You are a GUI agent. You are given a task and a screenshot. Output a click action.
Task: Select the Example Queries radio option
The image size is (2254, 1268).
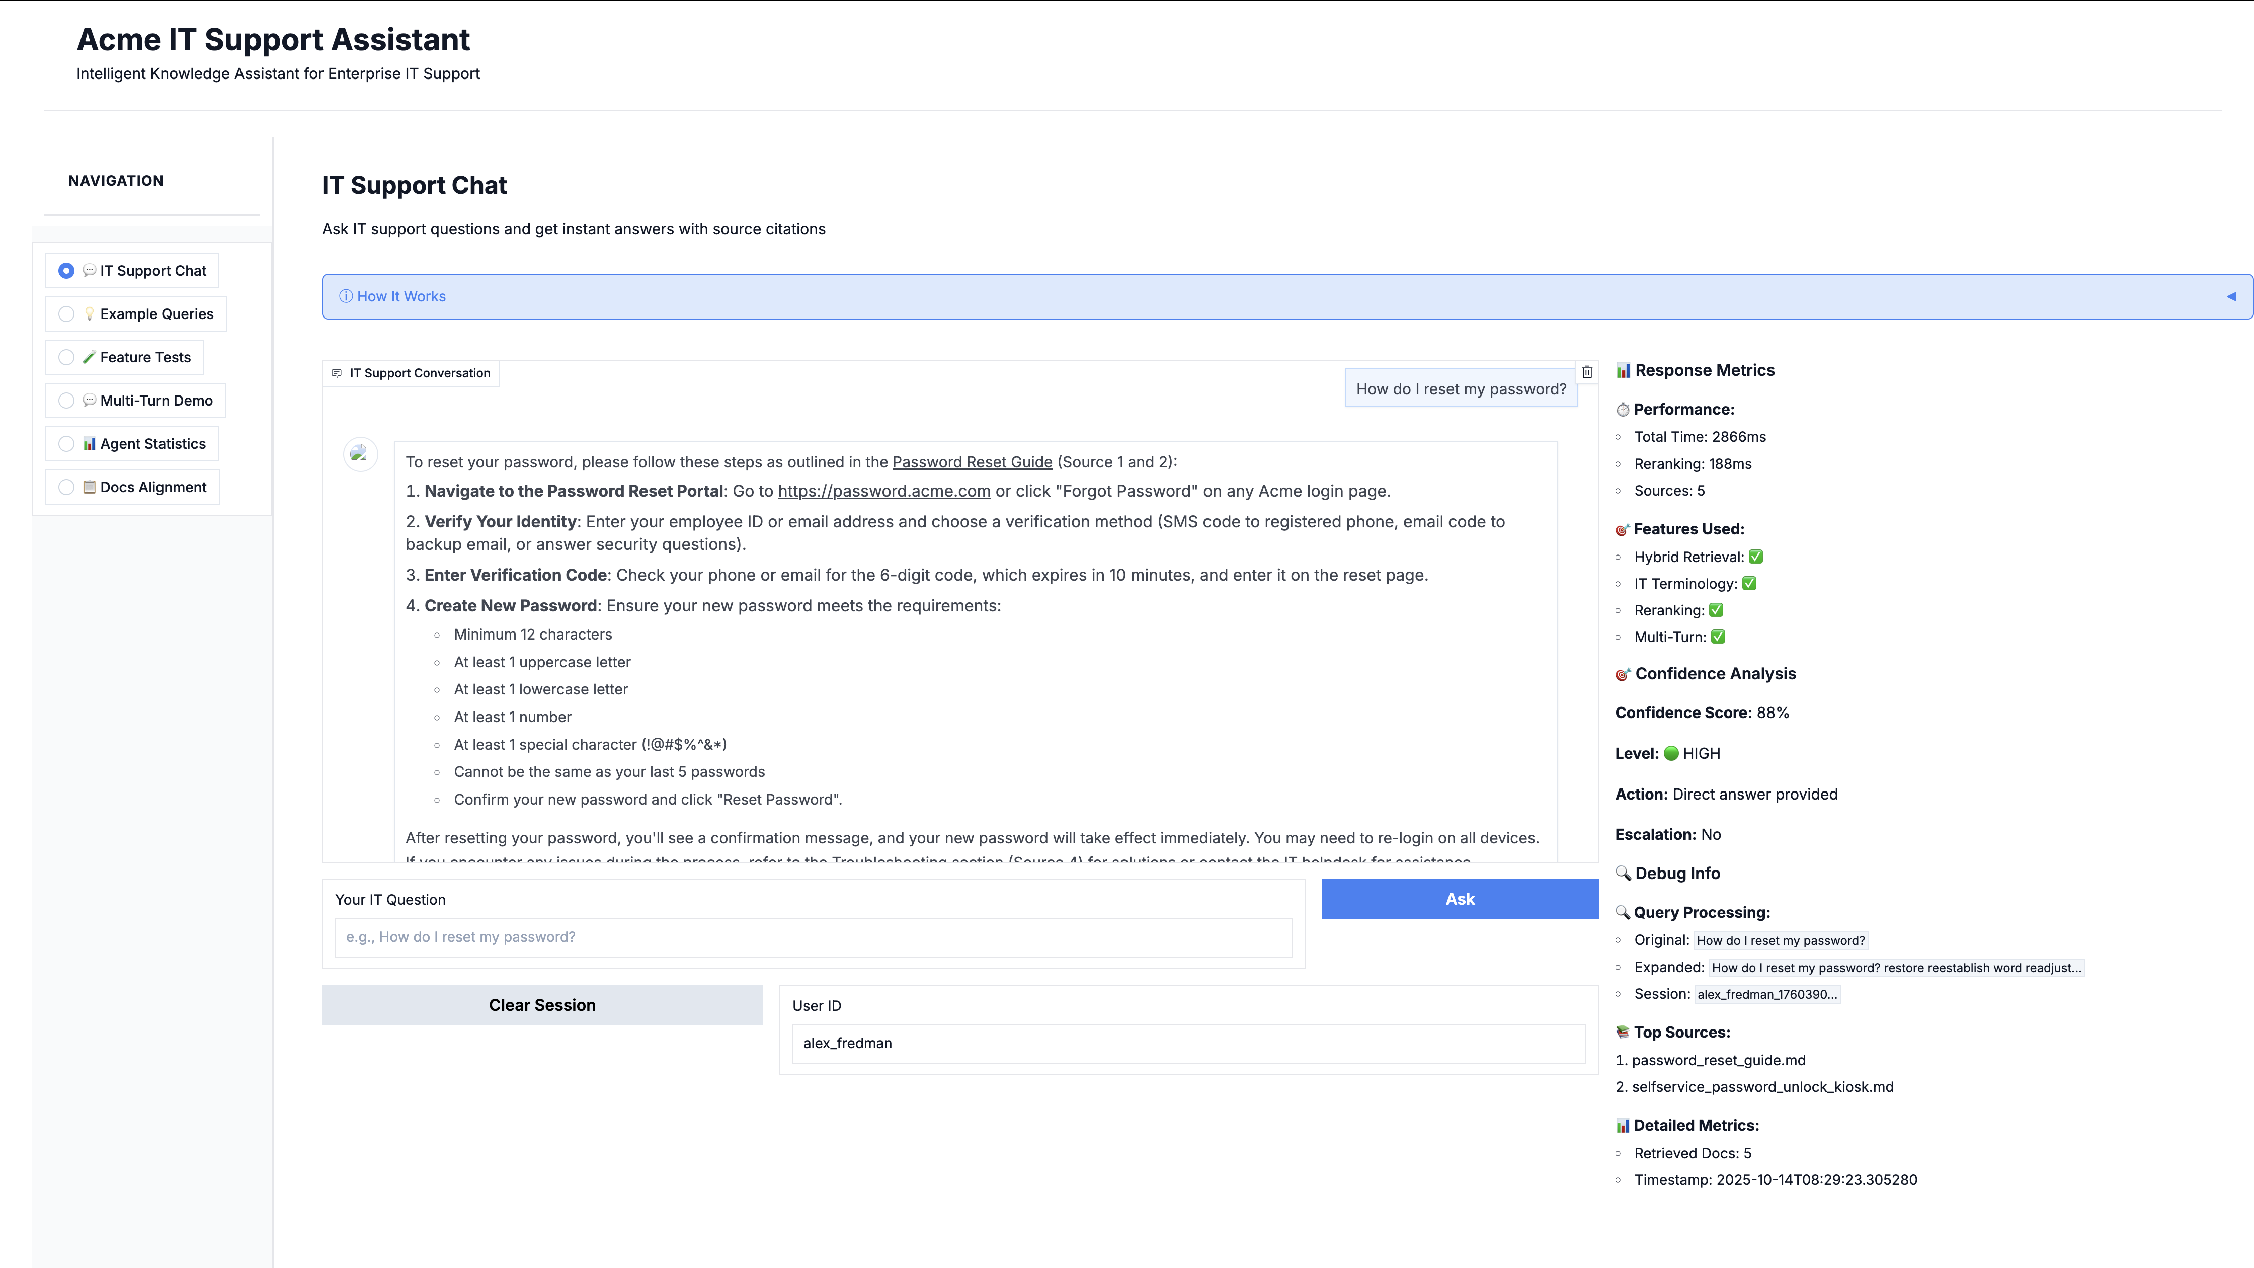coord(66,314)
